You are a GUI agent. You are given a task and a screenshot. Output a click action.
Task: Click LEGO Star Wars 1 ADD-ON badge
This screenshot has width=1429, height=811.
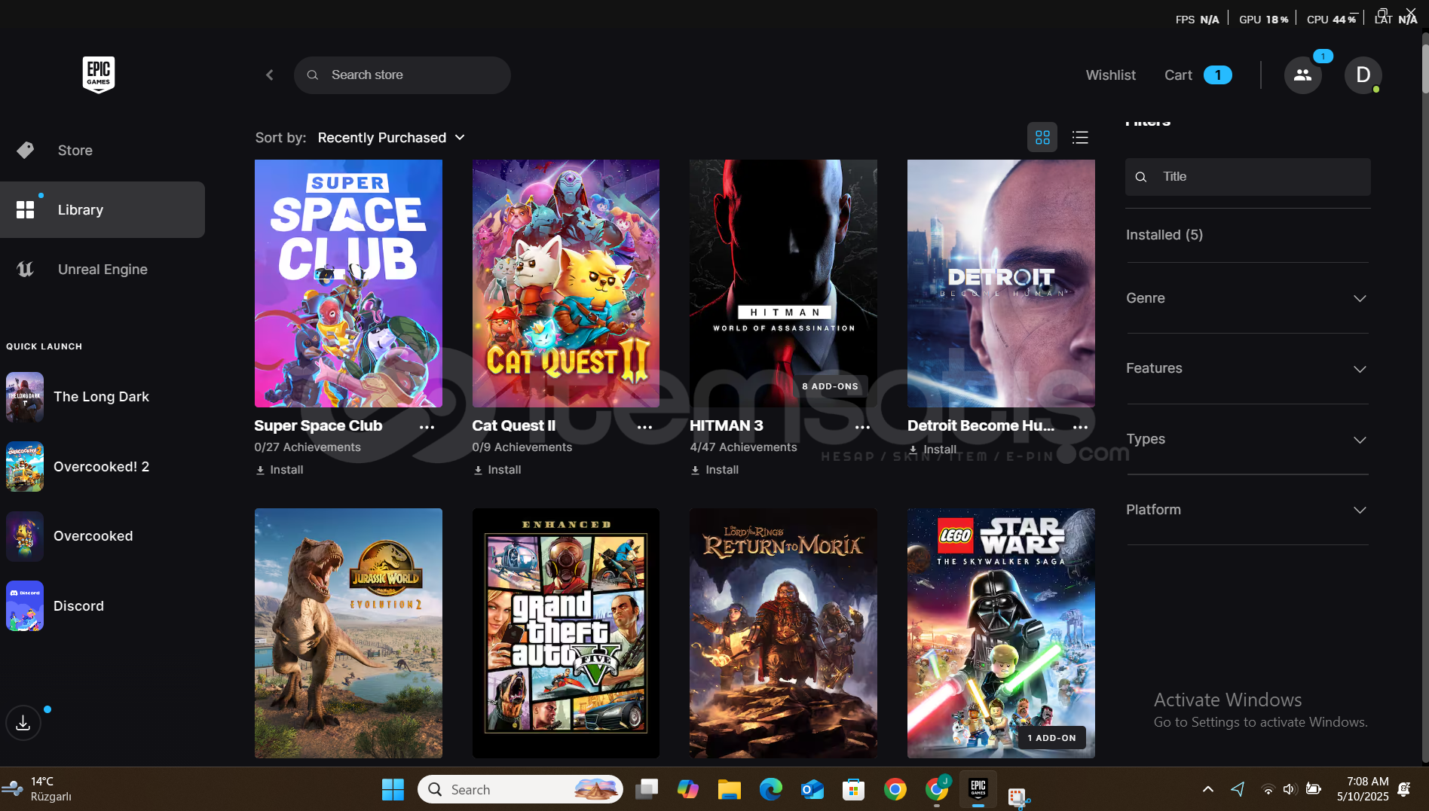click(1051, 738)
